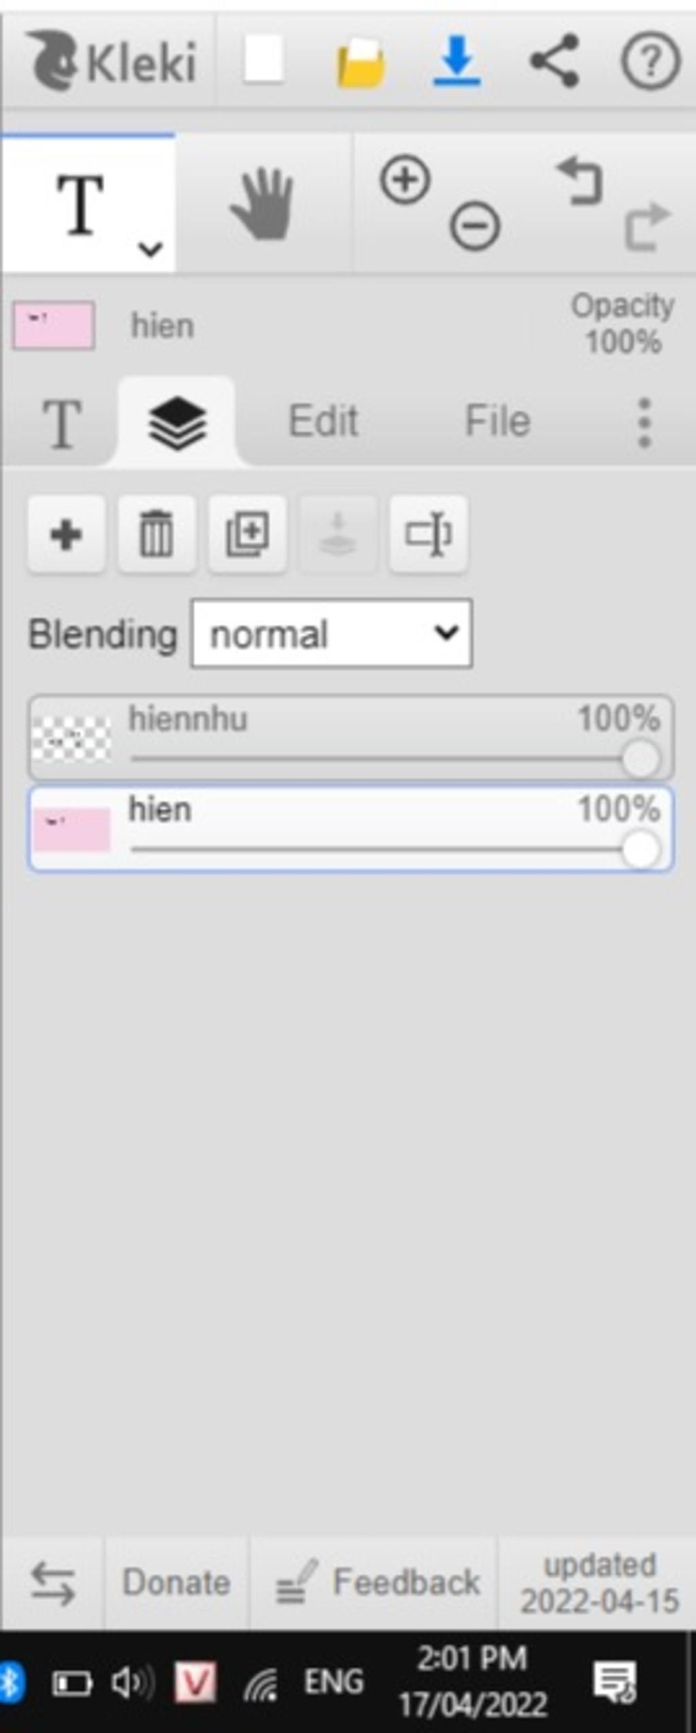Open the three-dot more options menu

pos(644,423)
